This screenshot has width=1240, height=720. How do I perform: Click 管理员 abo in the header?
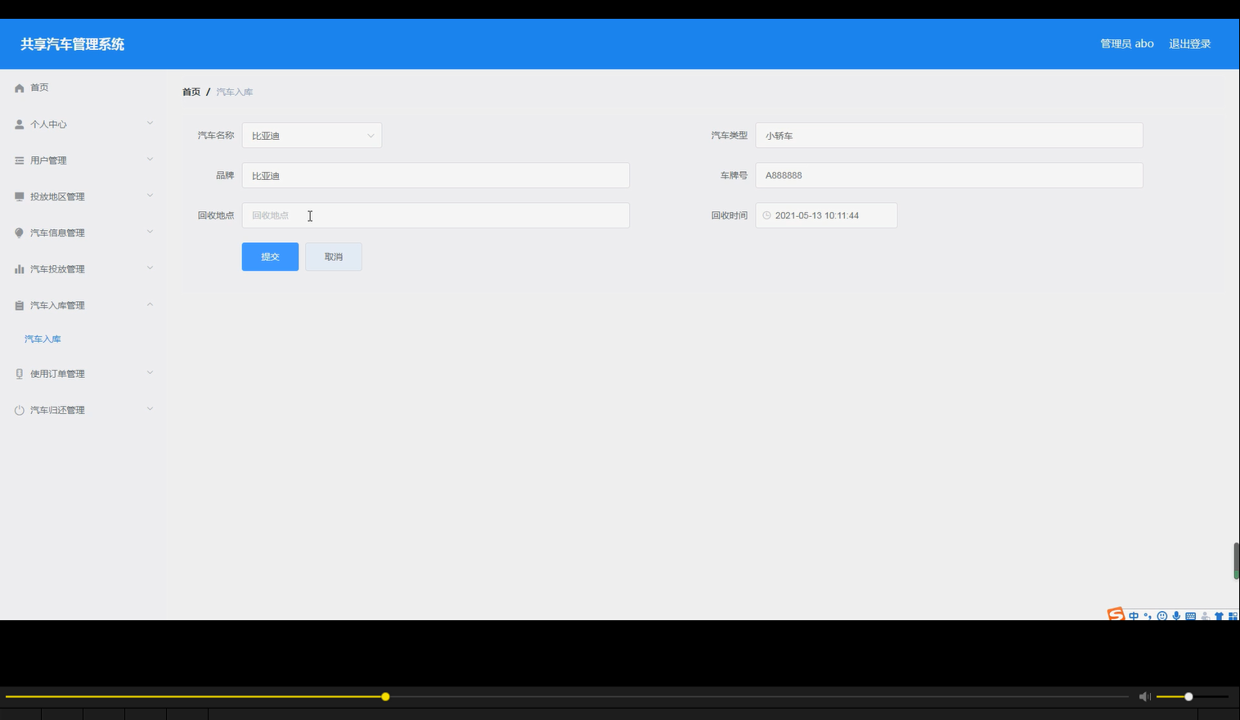click(x=1127, y=44)
